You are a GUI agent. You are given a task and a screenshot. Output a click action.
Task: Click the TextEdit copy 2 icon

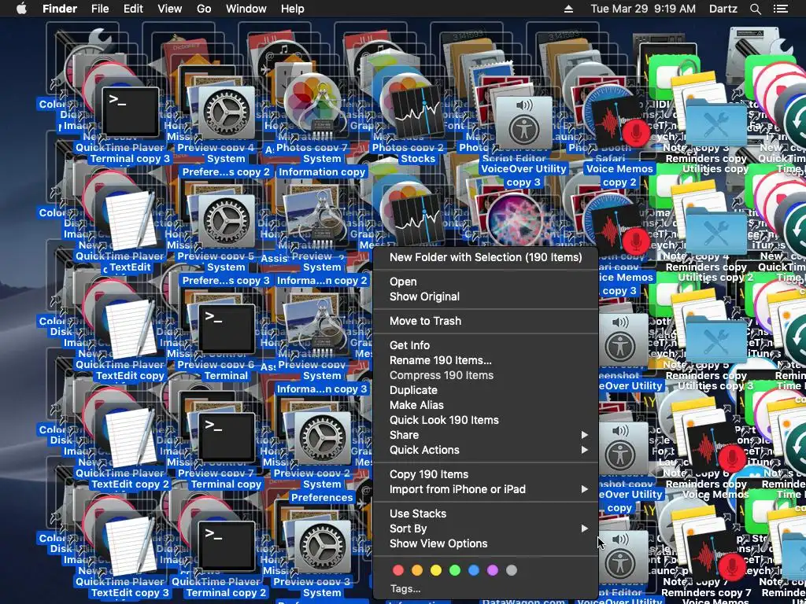pyautogui.click(x=130, y=437)
